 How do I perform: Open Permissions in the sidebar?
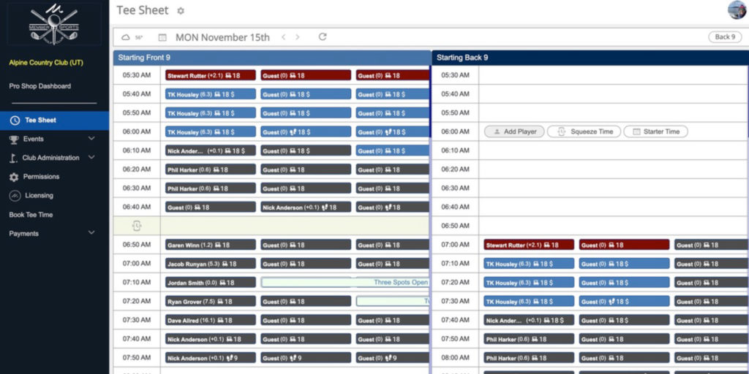41,177
